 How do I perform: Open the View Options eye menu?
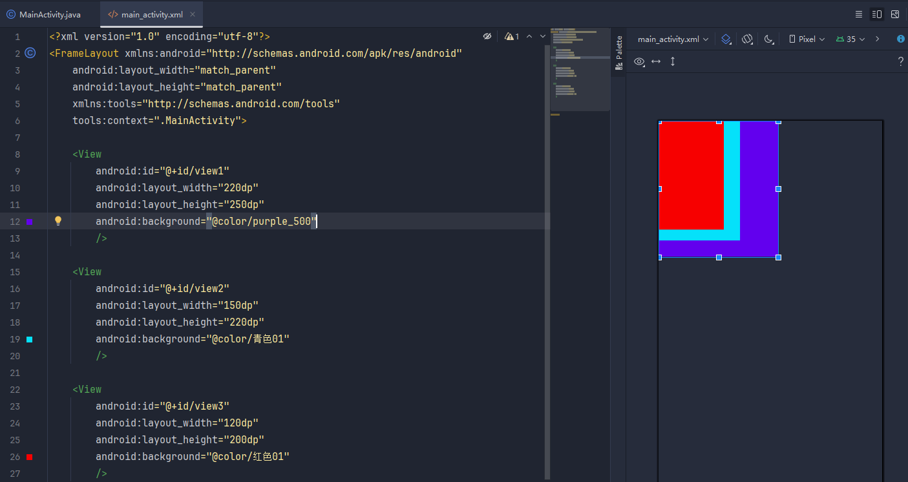coord(639,61)
